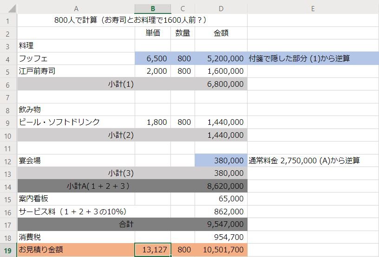Click the 862,000 service charge cell
The image size is (379, 257).
221,212
